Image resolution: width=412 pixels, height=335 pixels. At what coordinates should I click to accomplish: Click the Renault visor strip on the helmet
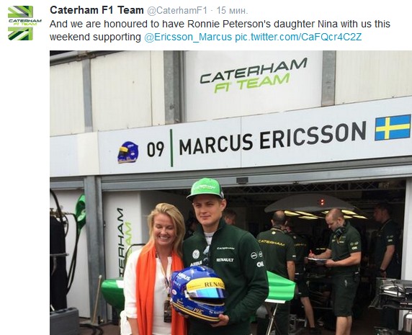click(206, 285)
